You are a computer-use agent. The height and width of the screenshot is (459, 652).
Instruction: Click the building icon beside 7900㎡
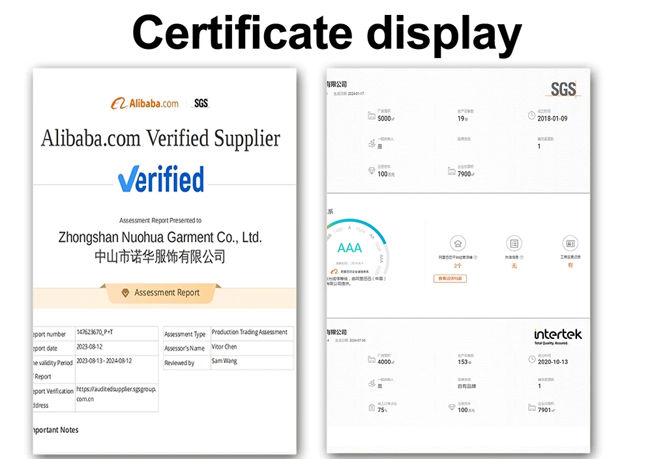(x=452, y=170)
